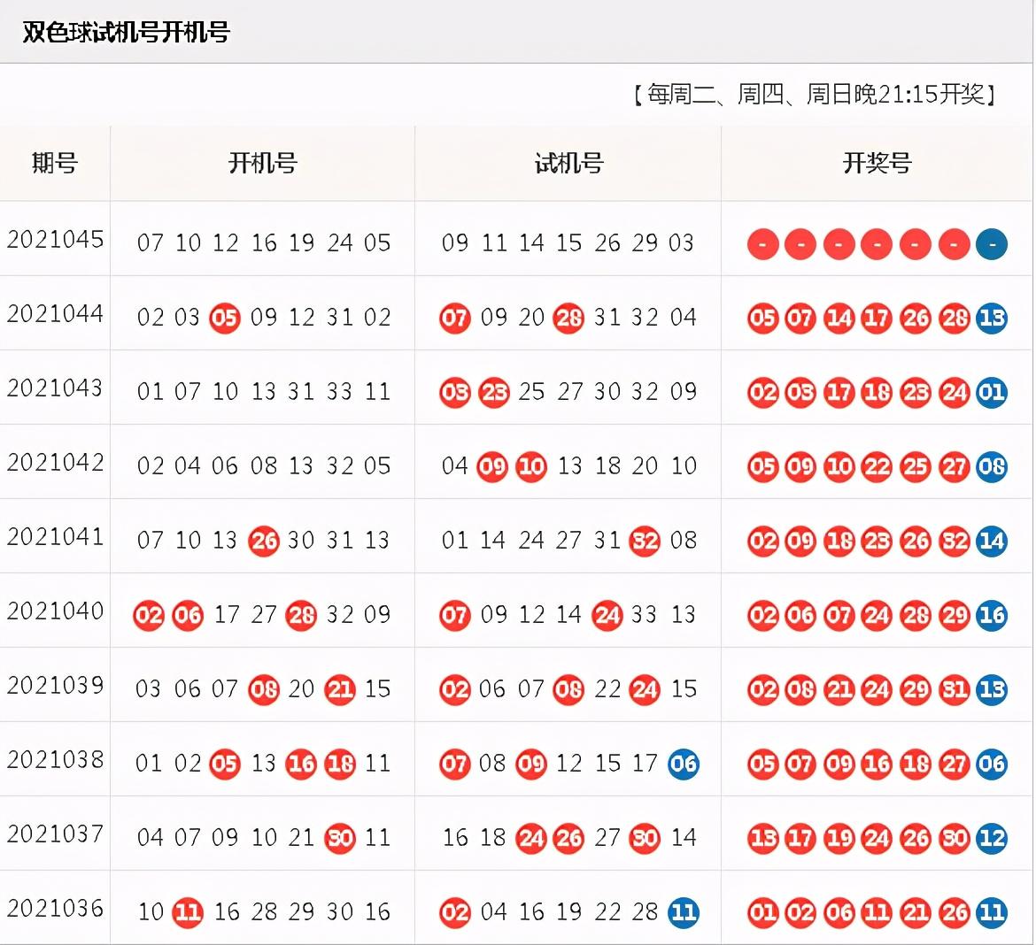This screenshot has width=1036, height=945.
Task: Click number 29 in 2021036 开机号
Action: coord(301,911)
